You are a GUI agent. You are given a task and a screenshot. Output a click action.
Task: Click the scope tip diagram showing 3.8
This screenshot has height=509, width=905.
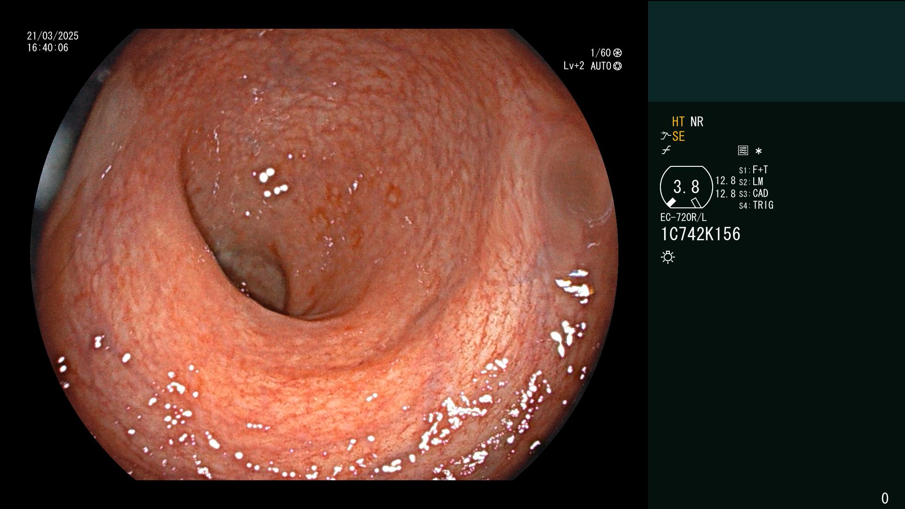[x=686, y=187]
